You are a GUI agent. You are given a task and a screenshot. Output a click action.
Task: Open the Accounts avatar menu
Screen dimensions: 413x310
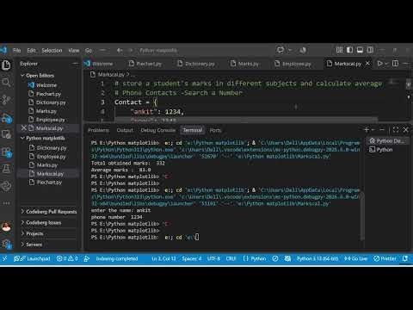click(6, 227)
